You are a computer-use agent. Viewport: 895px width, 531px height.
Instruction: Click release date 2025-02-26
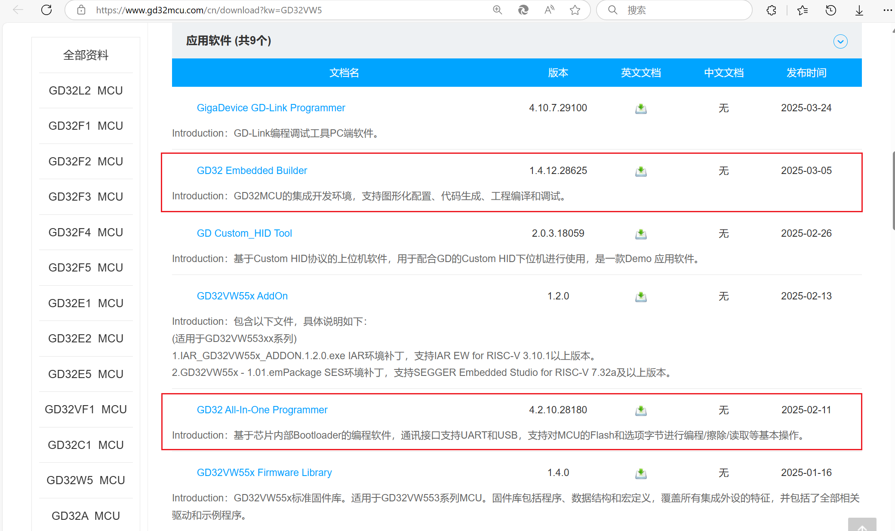(806, 233)
